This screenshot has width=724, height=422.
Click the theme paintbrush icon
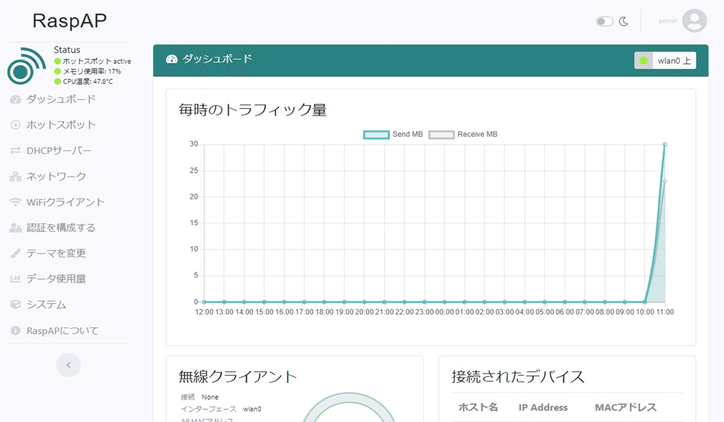[16, 253]
